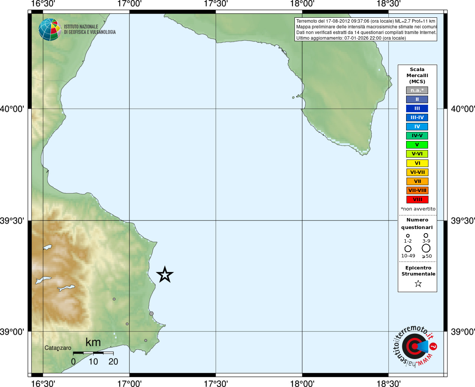Image resolution: width=475 pixels, height=387 pixels.
Task: Click the top 18°00' longitude label
Action: [x=302, y=4]
